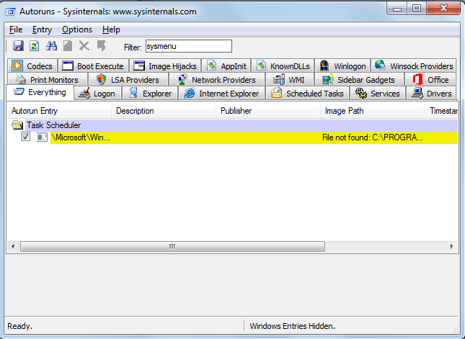
Task: Open the Codecs tab
Action: pyautogui.click(x=32, y=65)
